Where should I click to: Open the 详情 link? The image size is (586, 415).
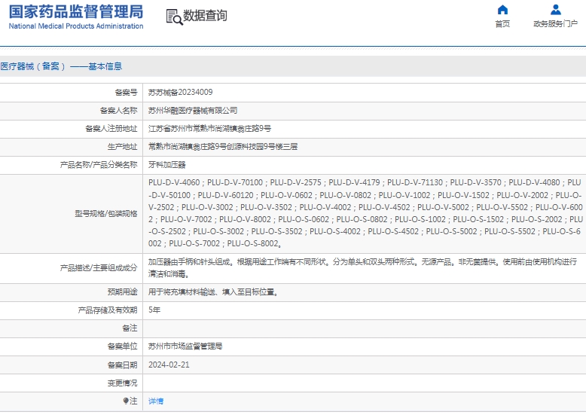point(156,401)
